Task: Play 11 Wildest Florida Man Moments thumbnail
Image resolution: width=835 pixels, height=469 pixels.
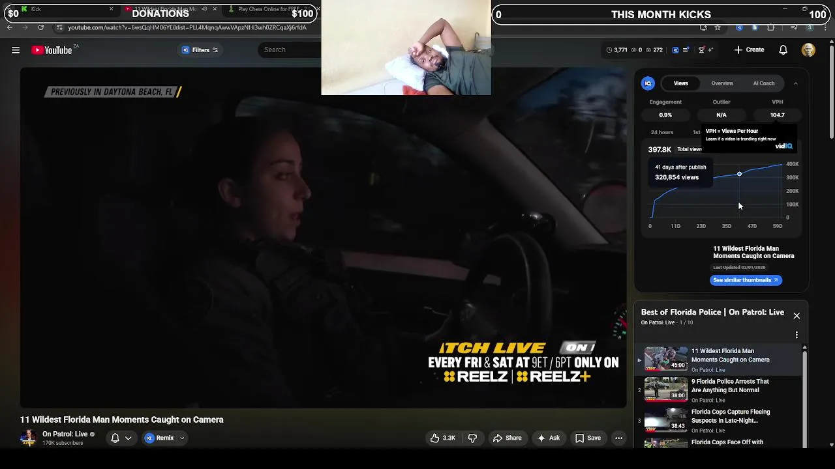Action: click(x=666, y=359)
